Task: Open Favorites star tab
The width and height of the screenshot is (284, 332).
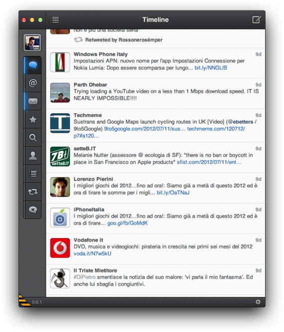Action: tap(33, 120)
